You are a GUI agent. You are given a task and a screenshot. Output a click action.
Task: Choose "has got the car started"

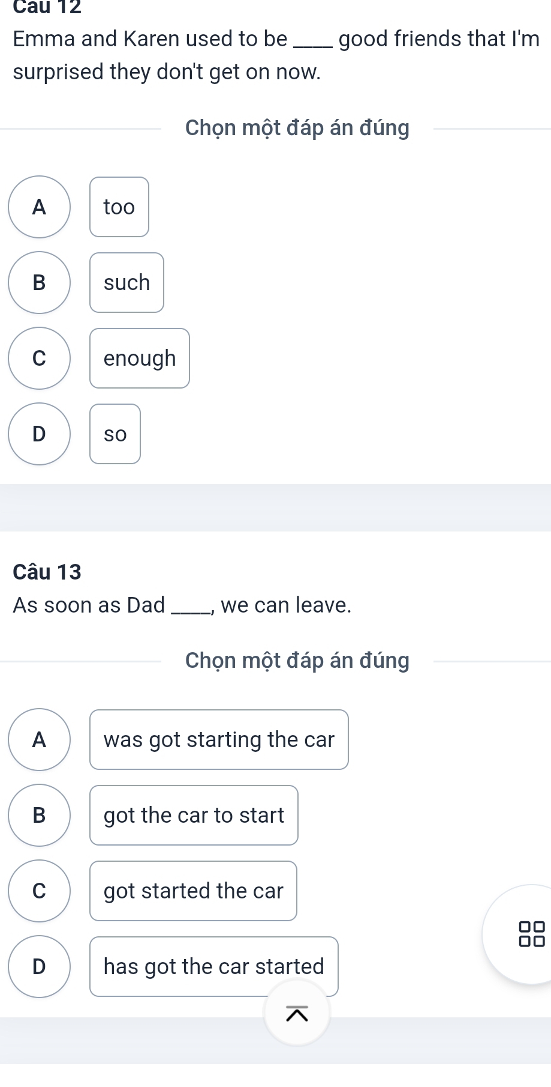(x=214, y=966)
